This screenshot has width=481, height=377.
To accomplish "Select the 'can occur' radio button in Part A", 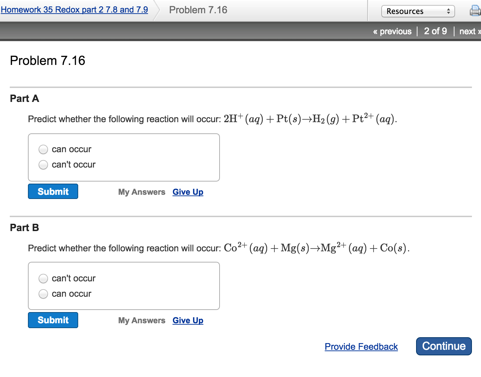I will click(43, 149).
